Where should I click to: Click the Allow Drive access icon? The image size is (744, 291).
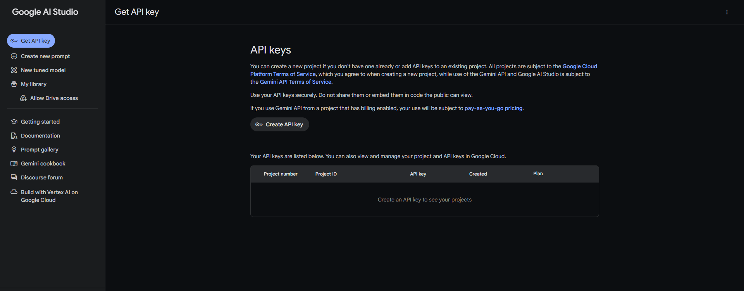tap(23, 98)
